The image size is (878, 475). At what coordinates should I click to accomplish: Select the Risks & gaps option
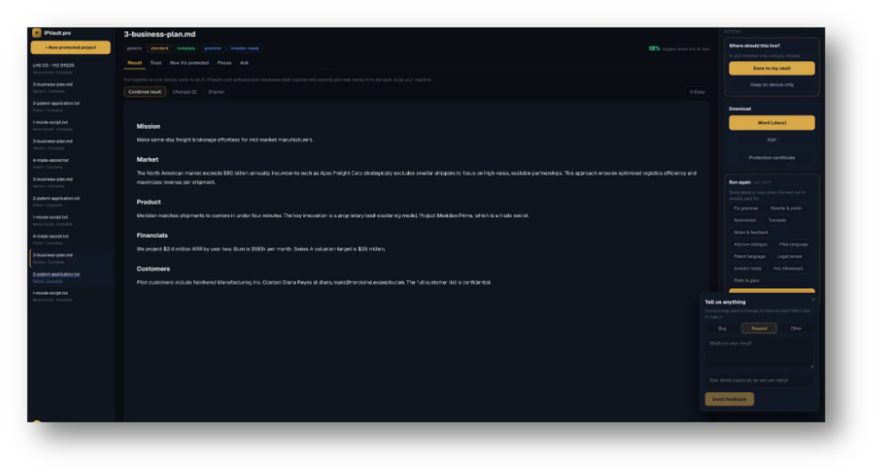click(x=746, y=281)
